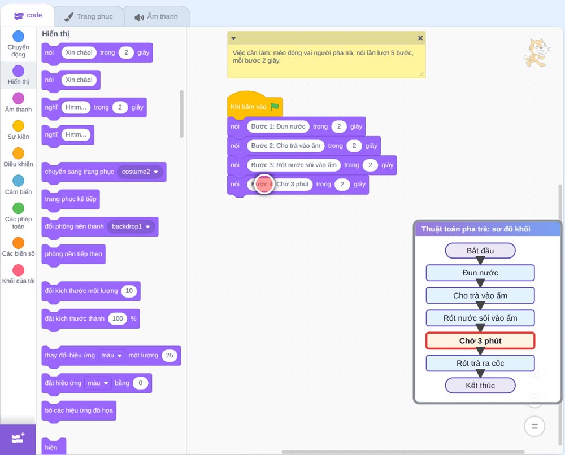565x455 pixels.
Task: Collapse the yellow comment with its arrow
Action: 233,38
